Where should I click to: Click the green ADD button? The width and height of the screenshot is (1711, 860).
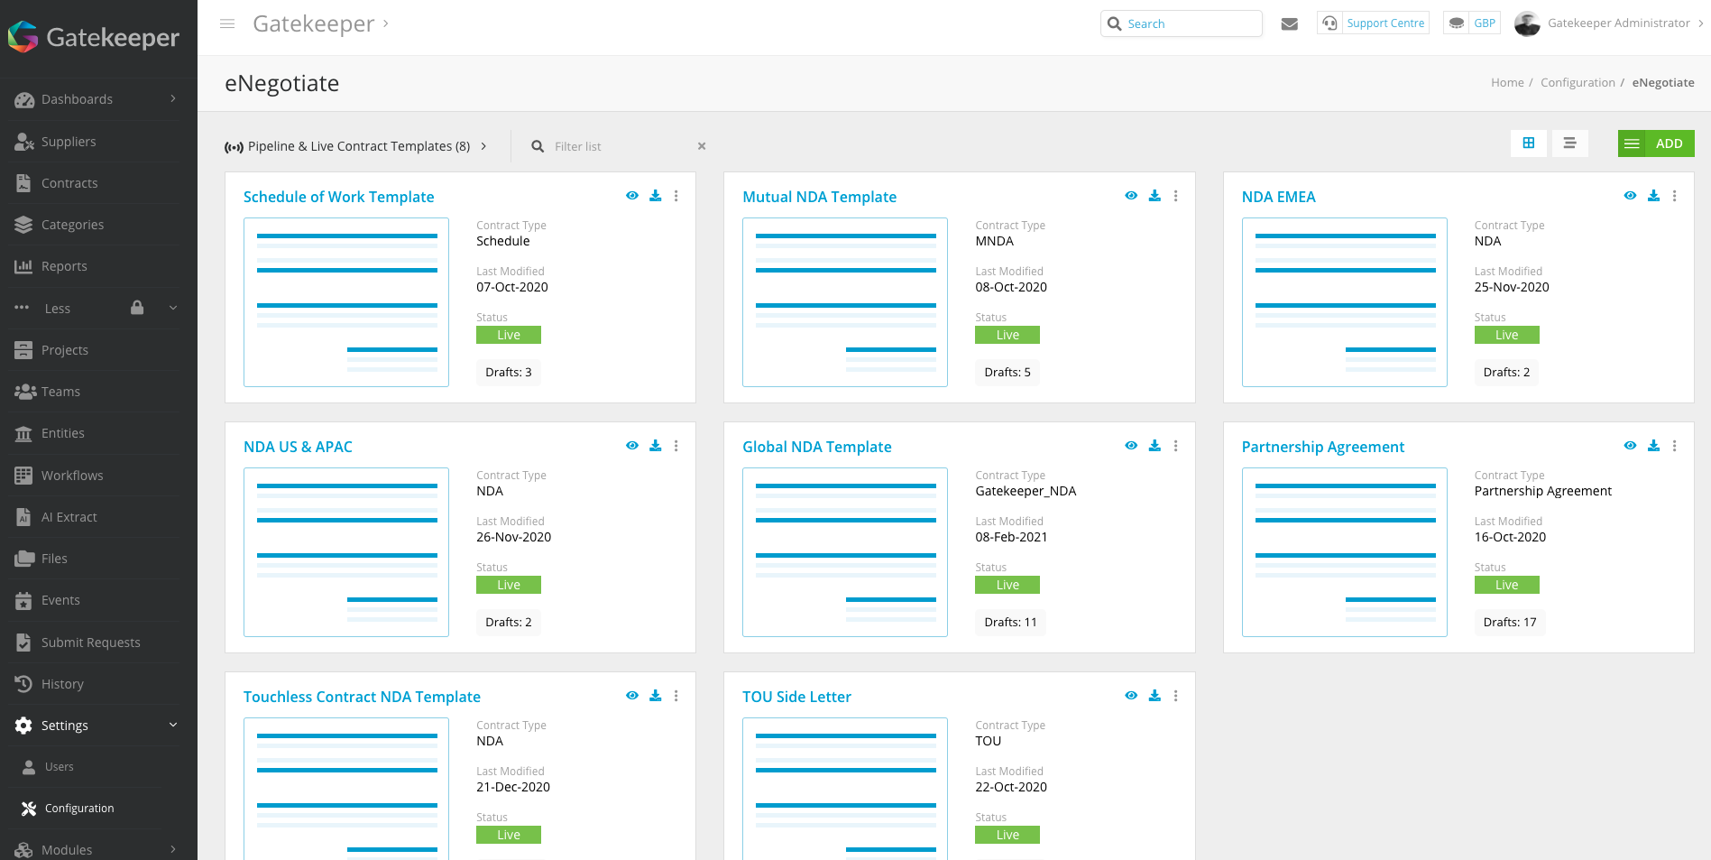(x=1656, y=143)
